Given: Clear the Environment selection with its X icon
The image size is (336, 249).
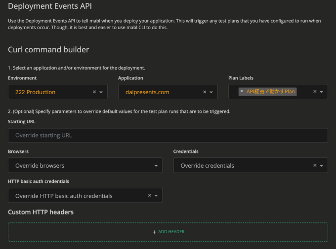Looking at the screenshot, I should 94,92.
